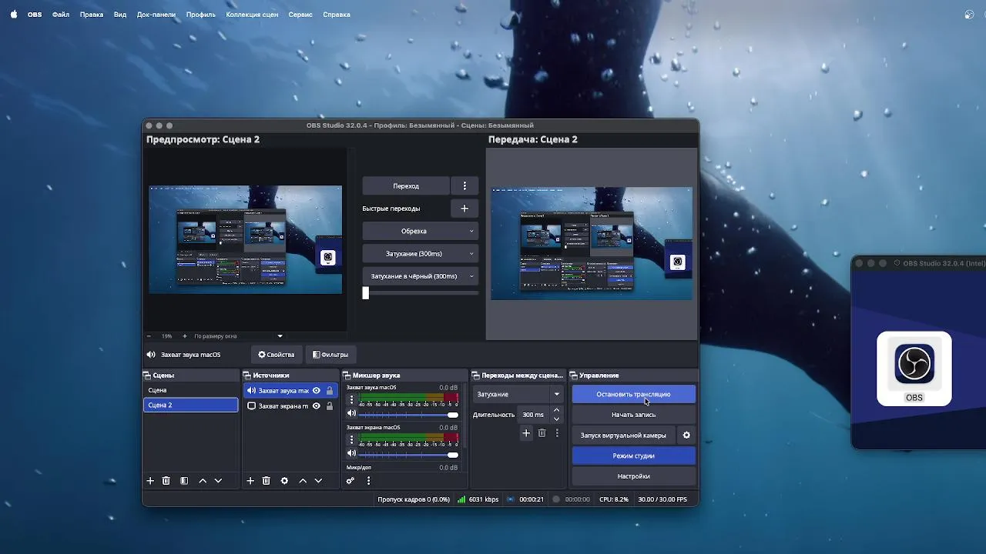This screenshot has height=554, width=986.
Task: Open virtual camera settings gear
Action: 686,436
